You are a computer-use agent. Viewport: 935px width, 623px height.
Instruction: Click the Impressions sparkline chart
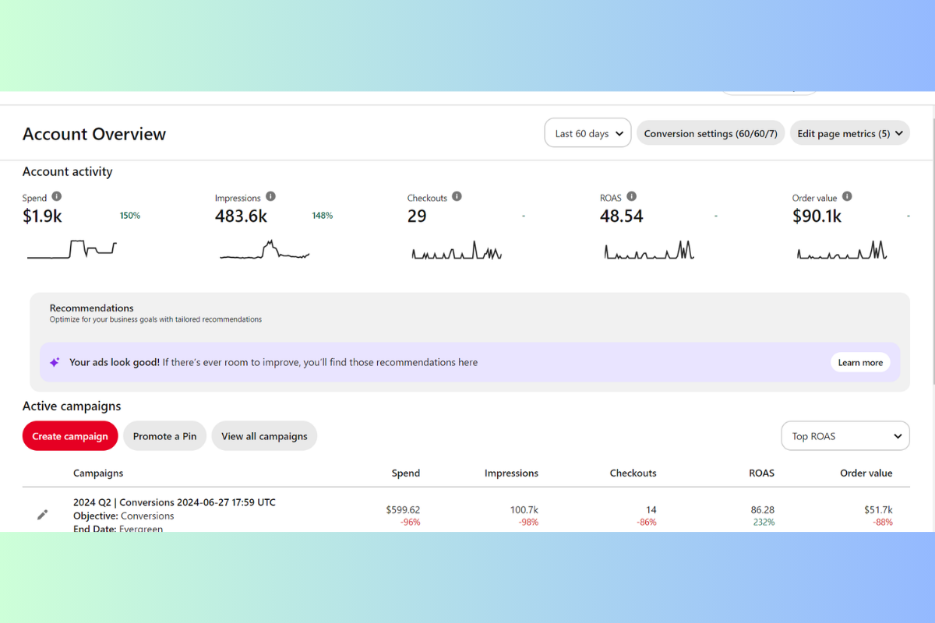pos(264,250)
